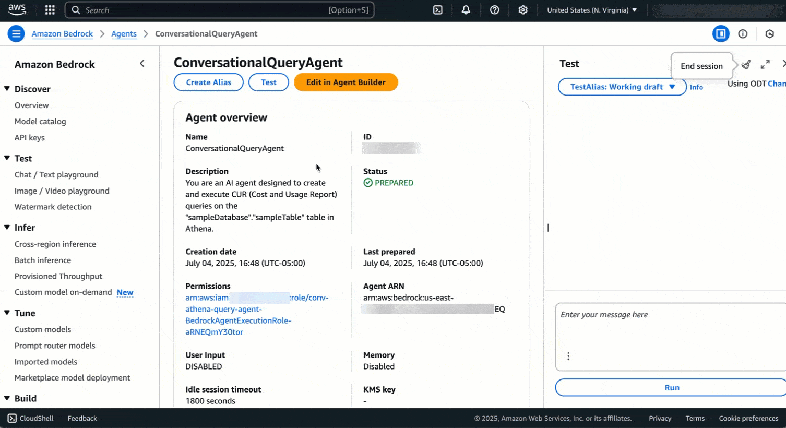Focus the AWS search box
Screen dimensions: 786x428
(x=219, y=10)
